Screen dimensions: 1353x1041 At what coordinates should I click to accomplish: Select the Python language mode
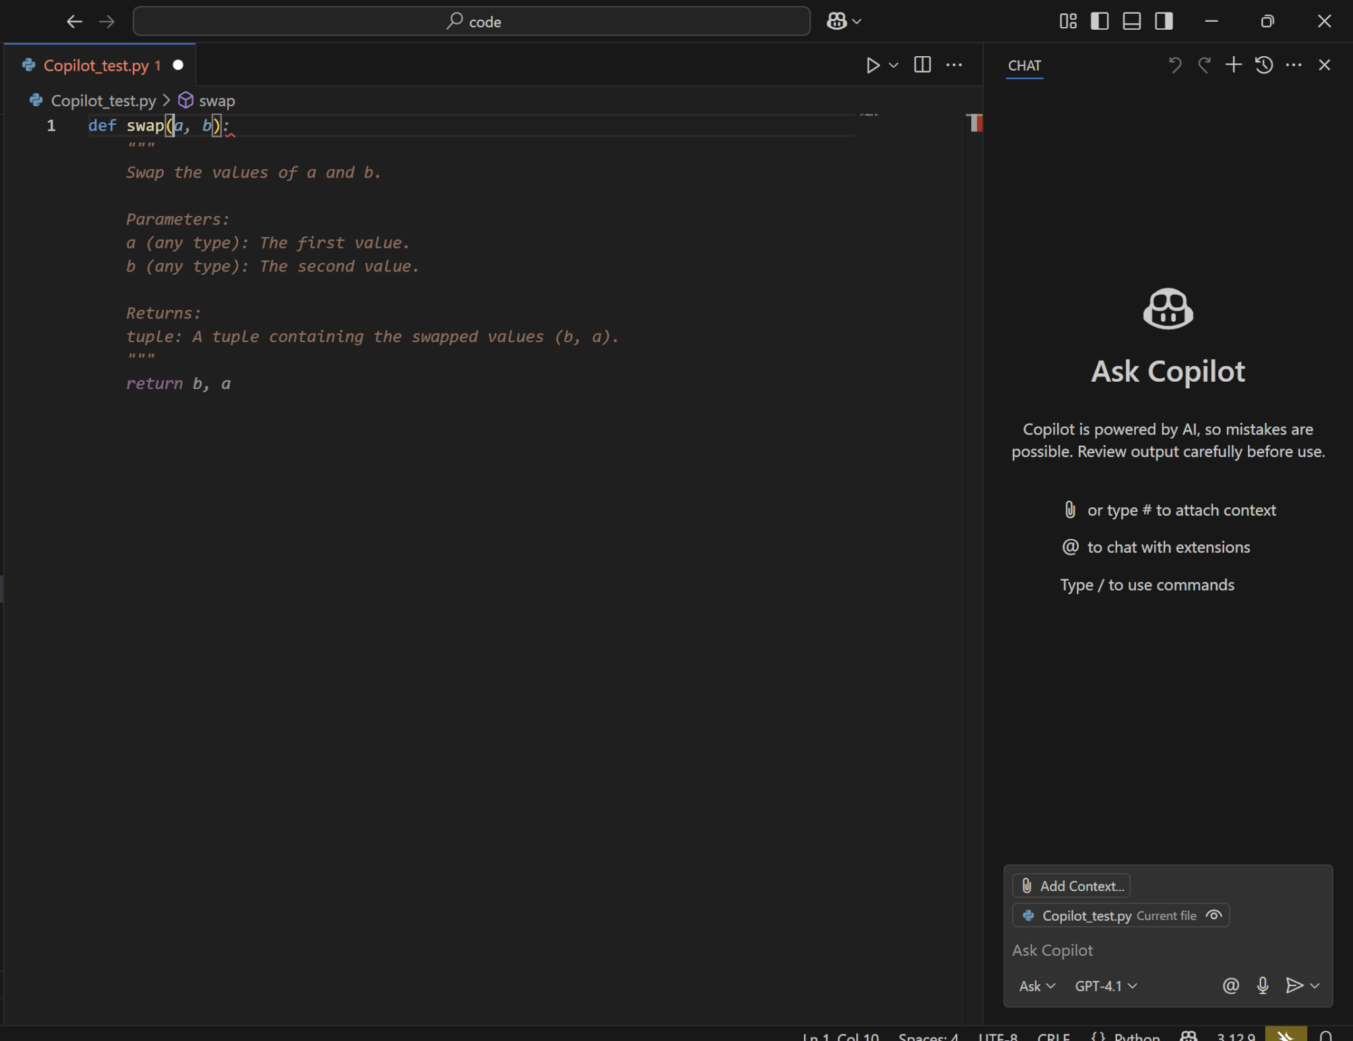pyautogui.click(x=1136, y=1036)
